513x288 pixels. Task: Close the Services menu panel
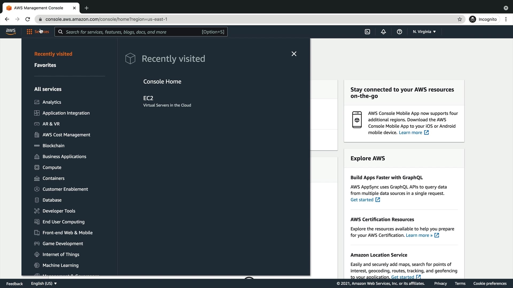tap(294, 54)
